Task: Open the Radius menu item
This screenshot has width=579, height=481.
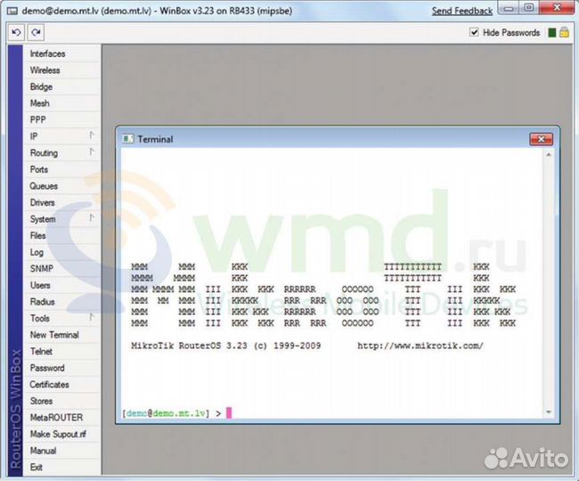Action: (61, 302)
